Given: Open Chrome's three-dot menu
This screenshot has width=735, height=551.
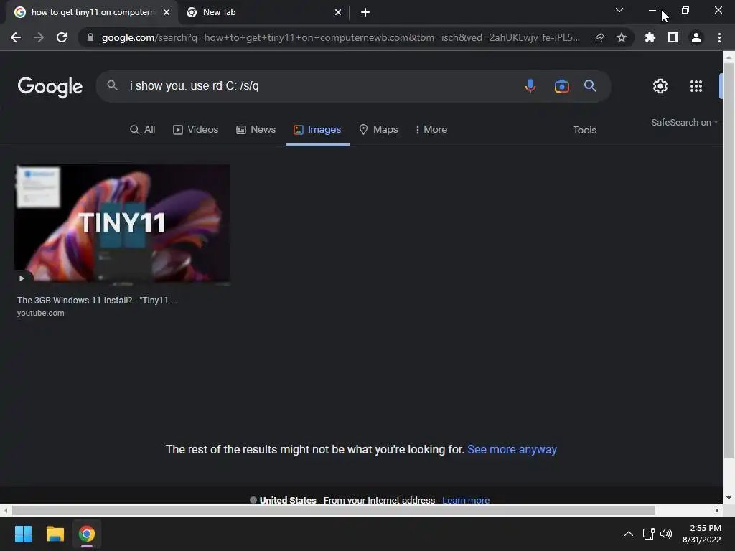Looking at the screenshot, I should pyautogui.click(x=719, y=37).
